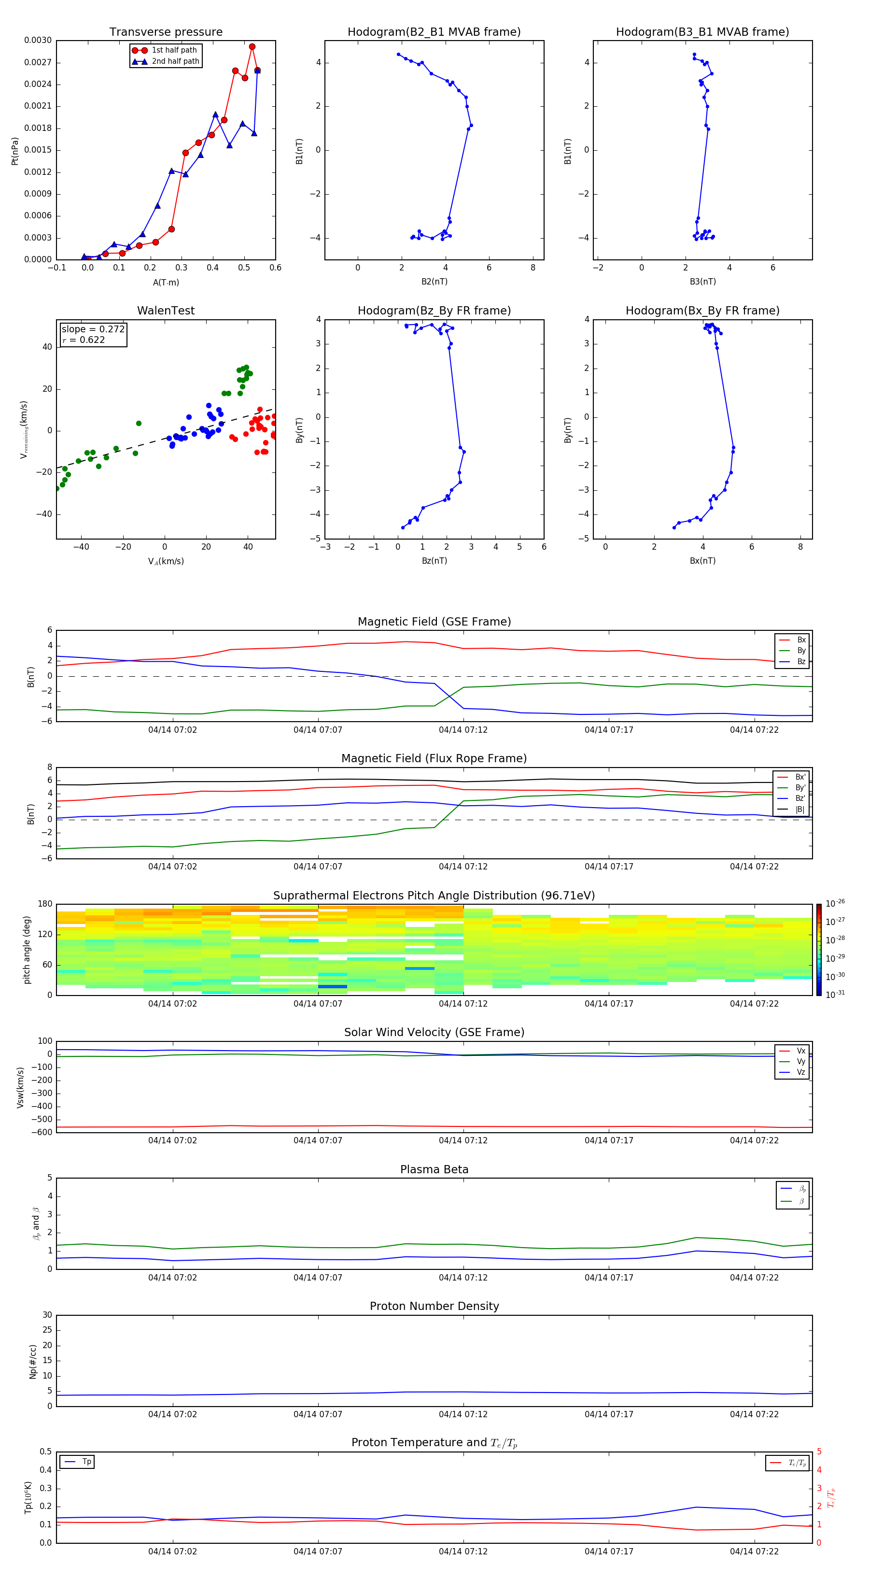Click 'Pt(nPa)' axis label
The image size is (869, 1594).
15,150
